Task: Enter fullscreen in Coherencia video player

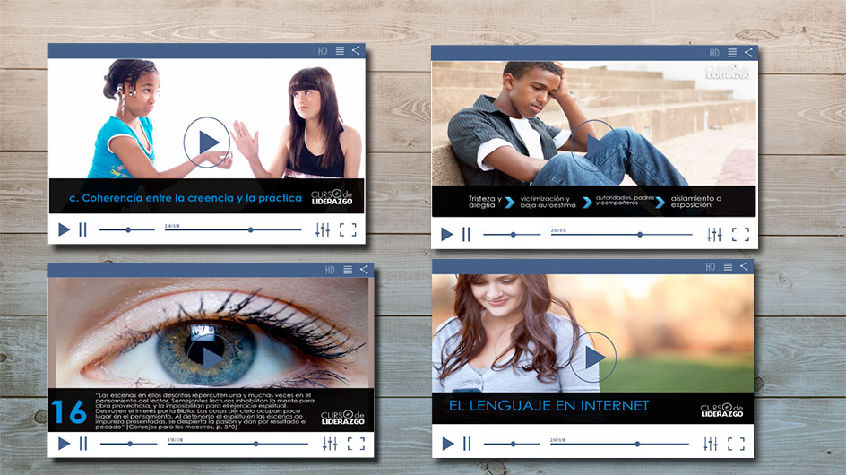Action: tap(348, 229)
